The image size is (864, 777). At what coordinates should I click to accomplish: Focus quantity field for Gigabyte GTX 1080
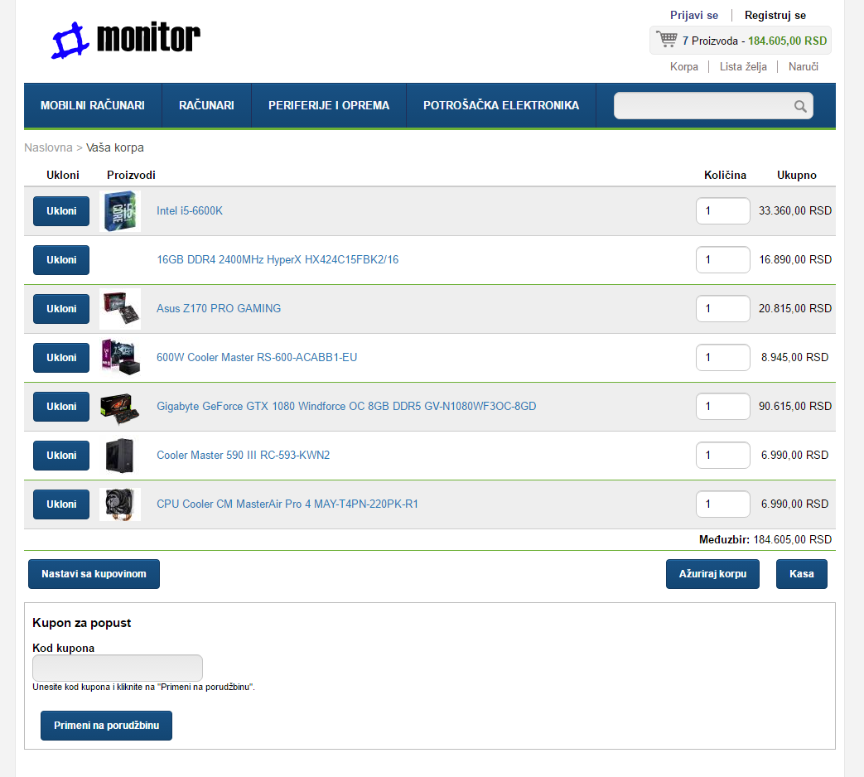coord(723,406)
